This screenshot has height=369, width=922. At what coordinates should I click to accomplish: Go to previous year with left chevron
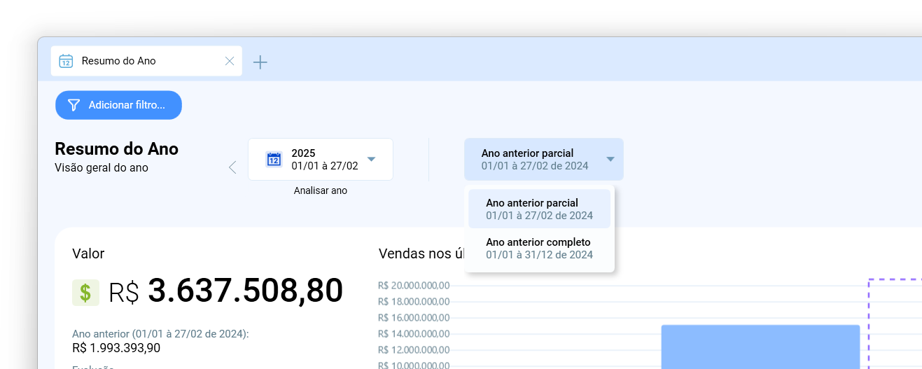[x=232, y=167]
